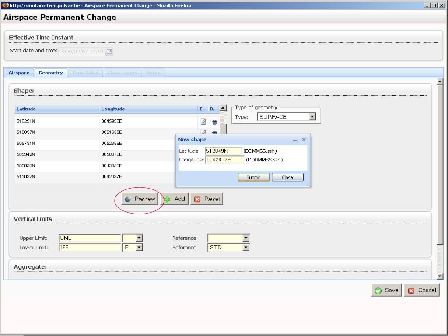Click the Firefox icon in title bar
This screenshot has width=448, height=336.
coord(5,5)
